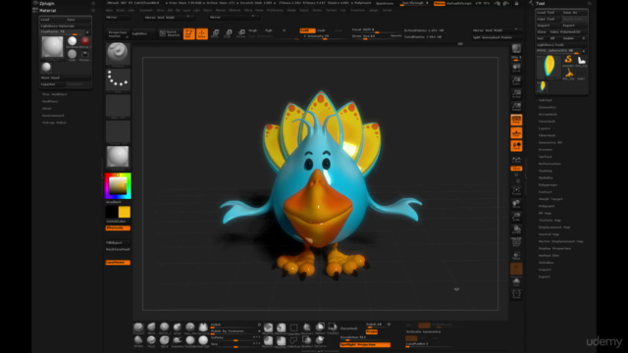Viewport: 628px width, 353px height.
Task: Click the Rotate view icon on right shelf
Action: tap(516, 229)
